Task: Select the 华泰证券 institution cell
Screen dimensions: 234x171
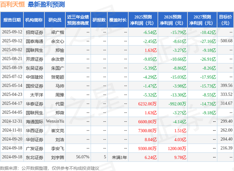Action: click(34, 104)
